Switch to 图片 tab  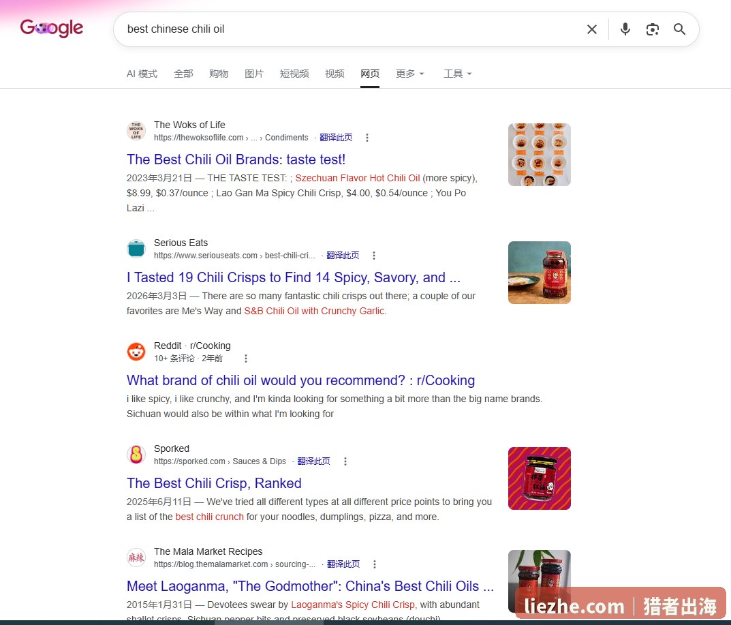(x=254, y=74)
